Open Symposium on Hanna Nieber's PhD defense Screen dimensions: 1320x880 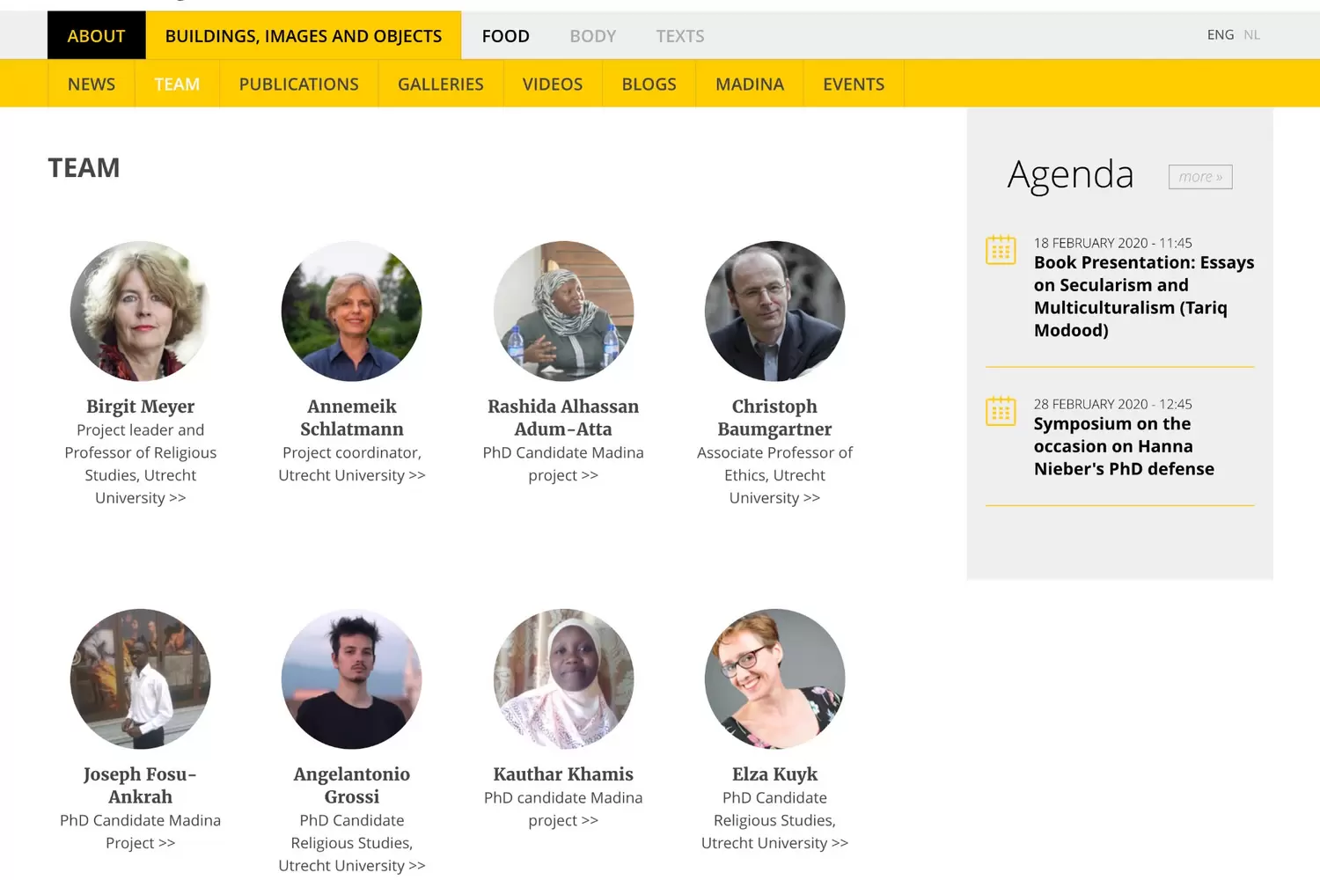(1124, 446)
